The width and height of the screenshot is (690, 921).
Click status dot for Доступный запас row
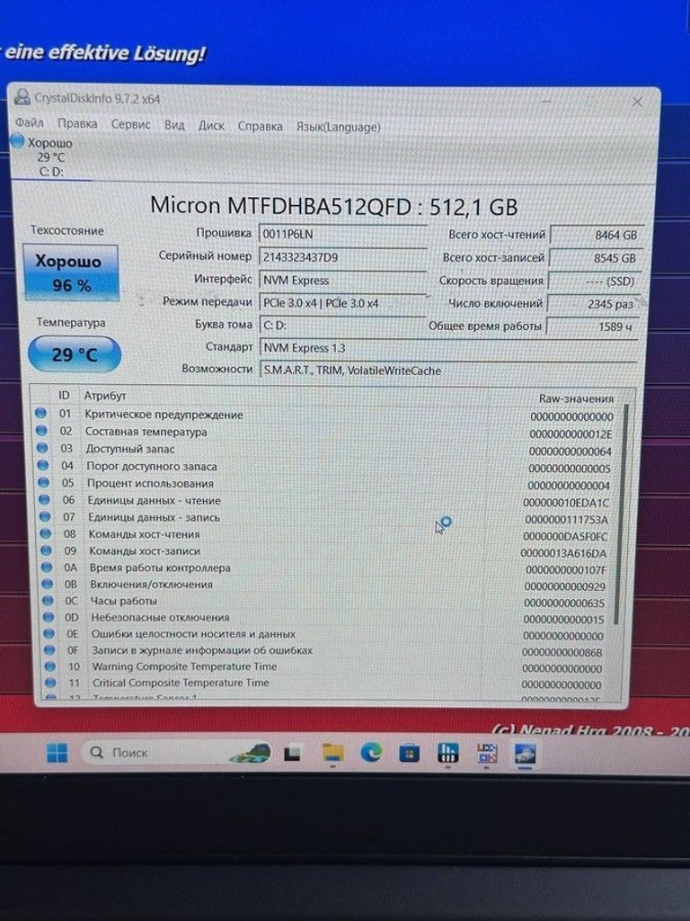tap(41, 448)
